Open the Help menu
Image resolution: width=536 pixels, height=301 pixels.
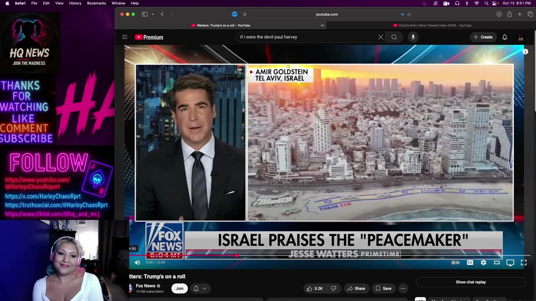[x=135, y=3]
